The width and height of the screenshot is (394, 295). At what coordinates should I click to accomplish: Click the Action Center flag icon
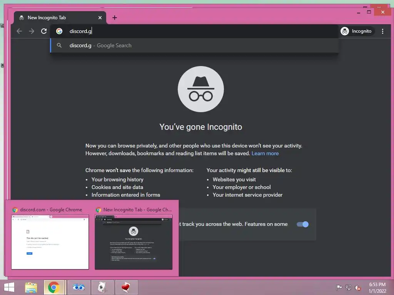[x=339, y=287]
